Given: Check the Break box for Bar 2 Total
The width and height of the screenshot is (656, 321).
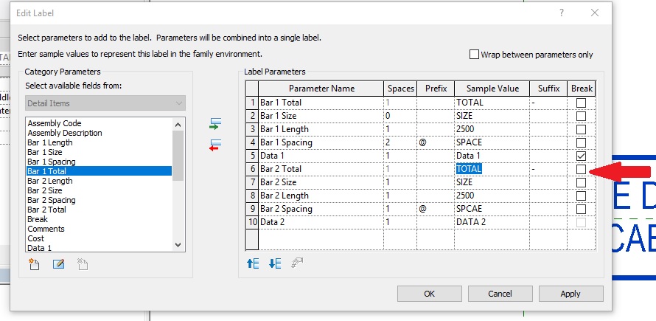Looking at the screenshot, I should coord(581,169).
